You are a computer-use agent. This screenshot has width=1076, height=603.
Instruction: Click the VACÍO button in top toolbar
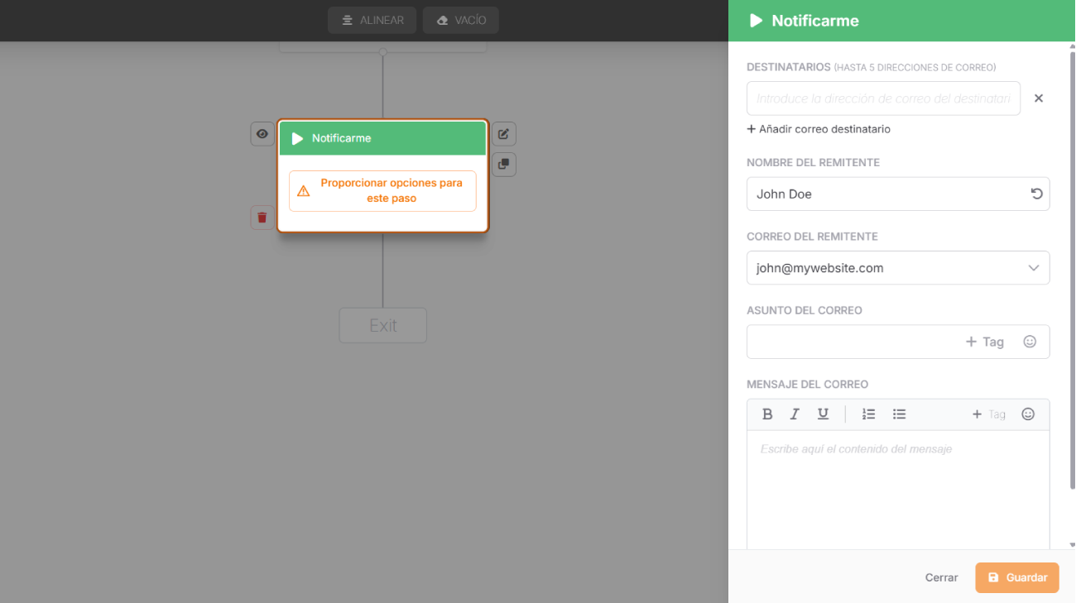(x=461, y=20)
